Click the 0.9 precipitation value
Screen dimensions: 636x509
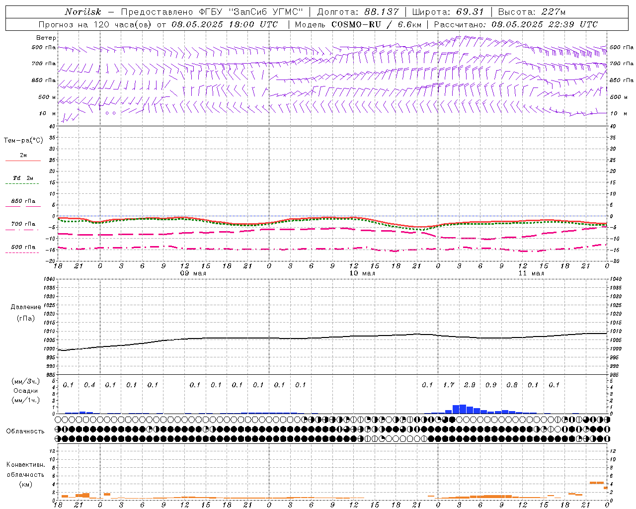pyautogui.click(x=491, y=385)
